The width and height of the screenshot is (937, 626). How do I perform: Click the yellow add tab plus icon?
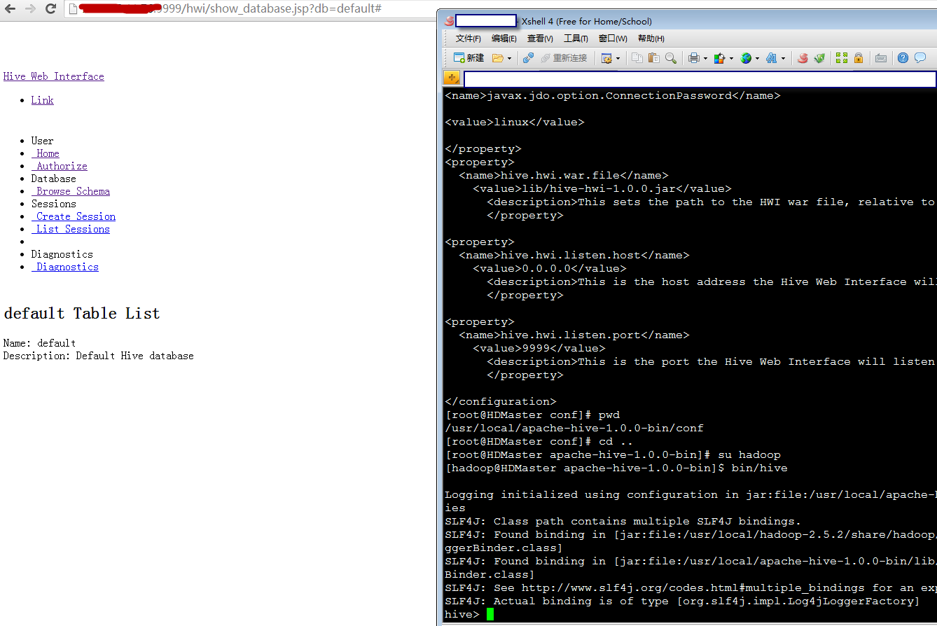pos(452,78)
